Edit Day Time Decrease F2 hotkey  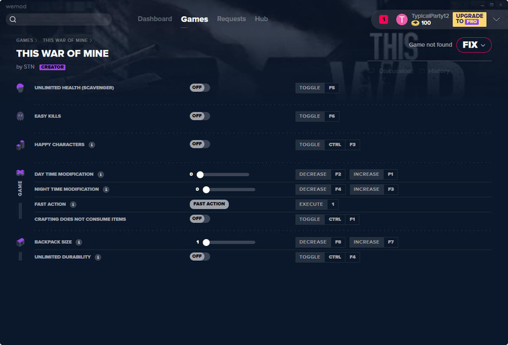point(338,175)
